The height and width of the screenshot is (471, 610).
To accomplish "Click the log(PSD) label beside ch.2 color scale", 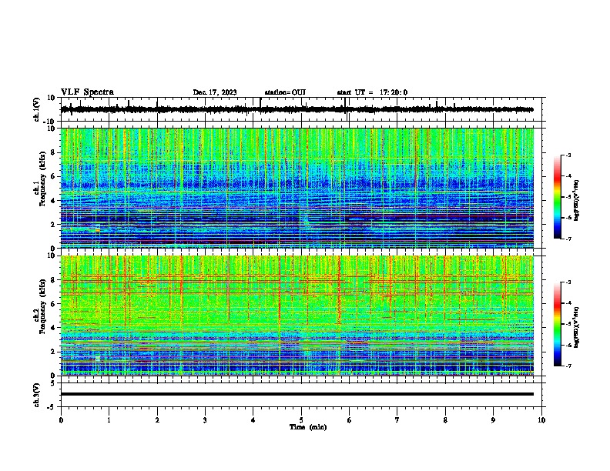I will tap(577, 327).
